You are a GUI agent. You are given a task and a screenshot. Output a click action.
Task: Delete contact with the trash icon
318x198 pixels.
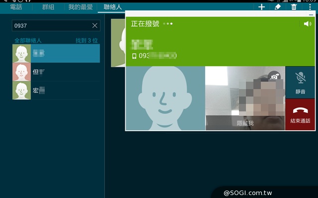click(x=294, y=7)
